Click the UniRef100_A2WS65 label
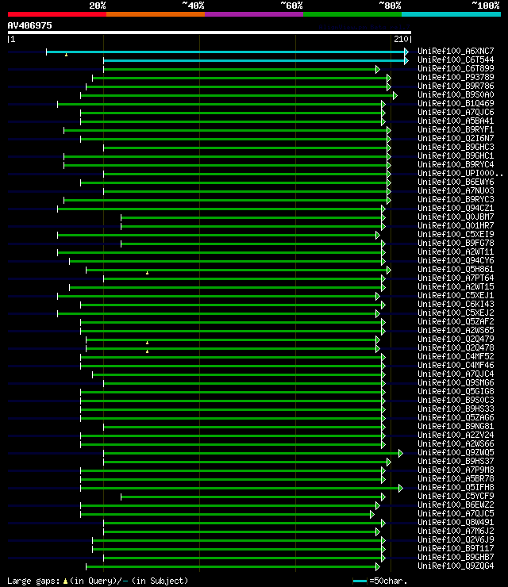This screenshot has height=587, width=508. tap(456, 330)
